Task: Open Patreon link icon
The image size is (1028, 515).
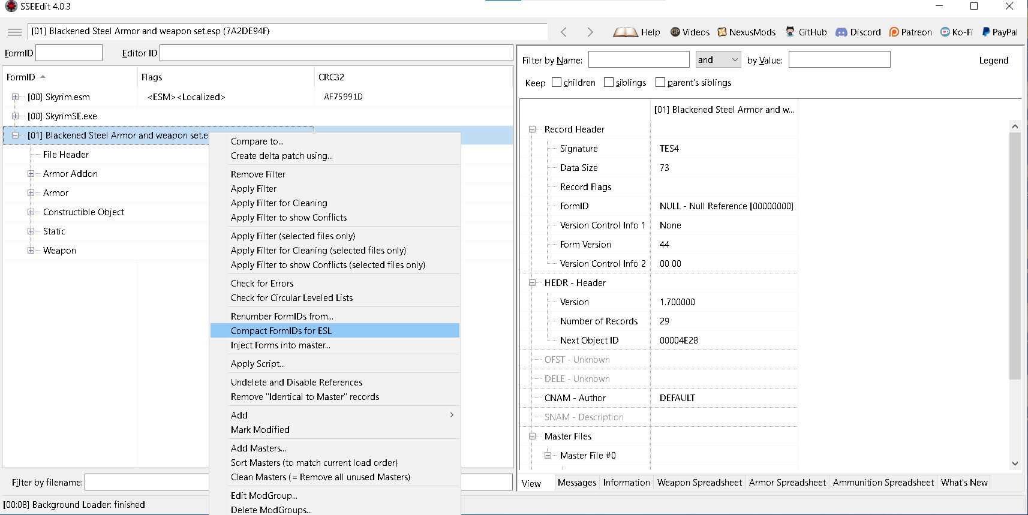Action: tap(894, 32)
